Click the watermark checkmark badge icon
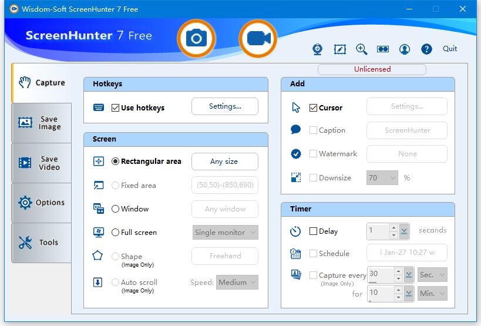481x326 pixels. tap(296, 154)
